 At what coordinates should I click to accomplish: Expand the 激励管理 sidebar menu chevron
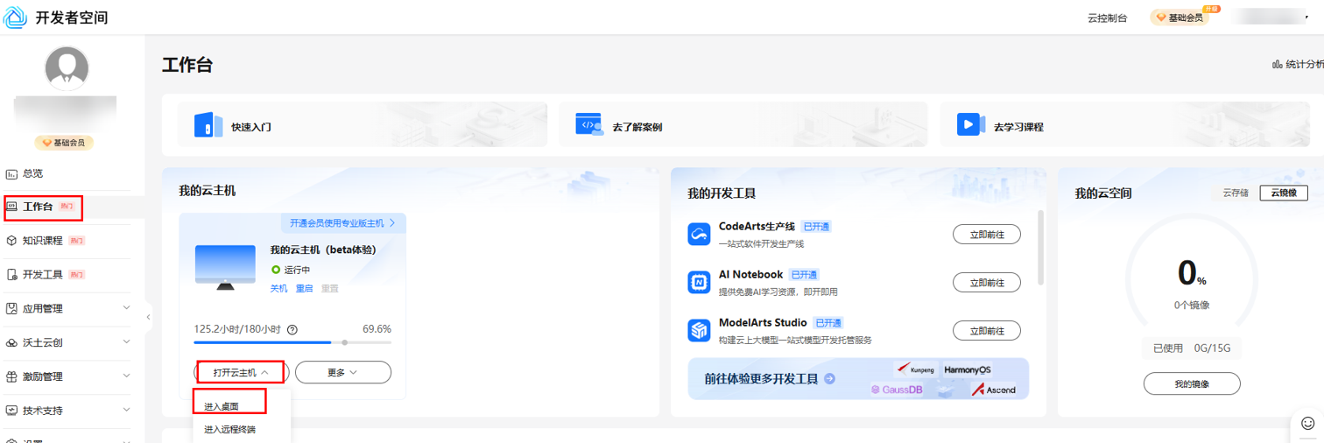(x=127, y=376)
